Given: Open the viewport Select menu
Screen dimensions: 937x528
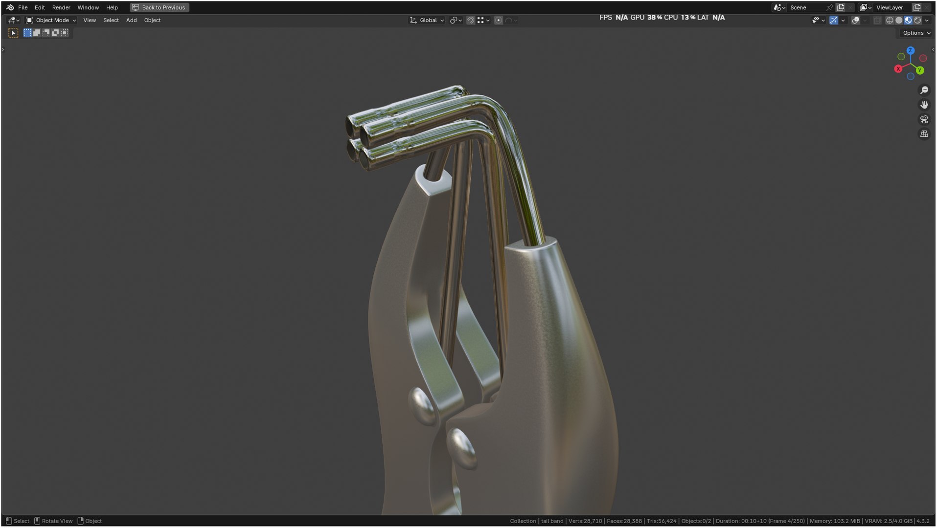Looking at the screenshot, I should (x=111, y=20).
